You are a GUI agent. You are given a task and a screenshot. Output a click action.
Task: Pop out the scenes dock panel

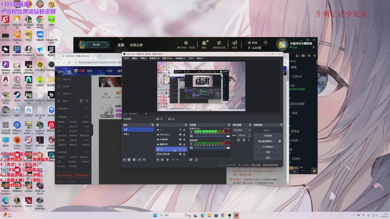153,125
